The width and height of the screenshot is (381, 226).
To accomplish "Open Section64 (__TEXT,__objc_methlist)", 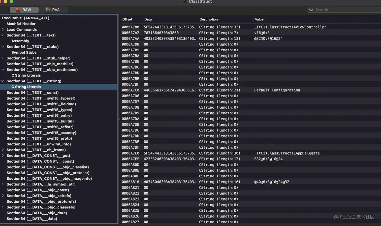I will (40, 64).
